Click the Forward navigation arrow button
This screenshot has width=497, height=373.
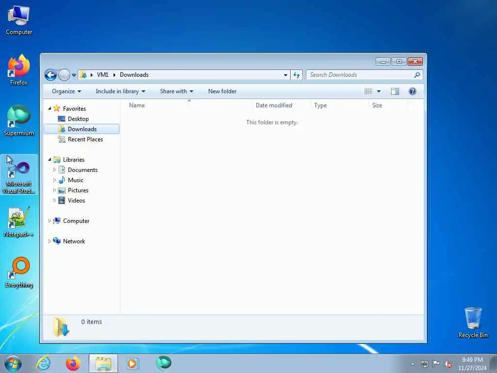pyautogui.click(x=64, y=75)
